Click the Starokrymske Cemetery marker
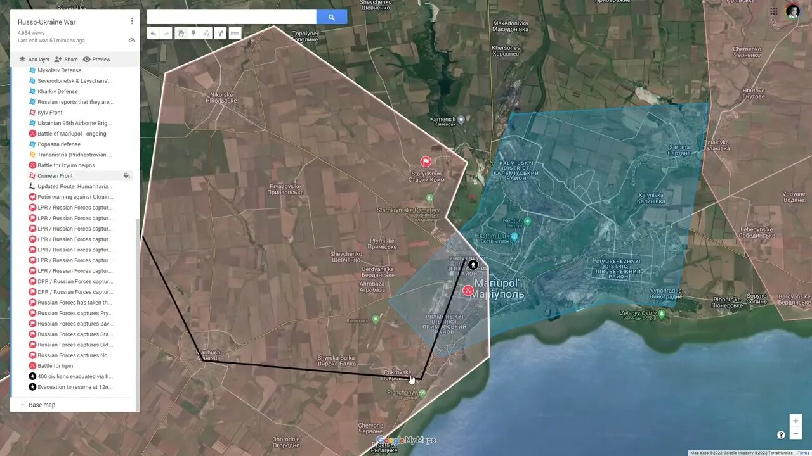This screenshot has height=456, width=812. (429, 198)
